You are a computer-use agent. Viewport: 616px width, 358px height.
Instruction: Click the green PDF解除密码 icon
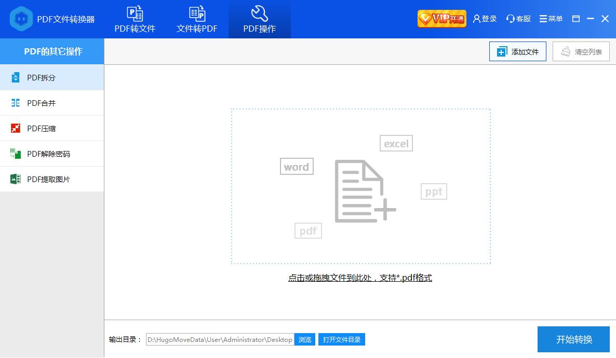tap(15, 154)
